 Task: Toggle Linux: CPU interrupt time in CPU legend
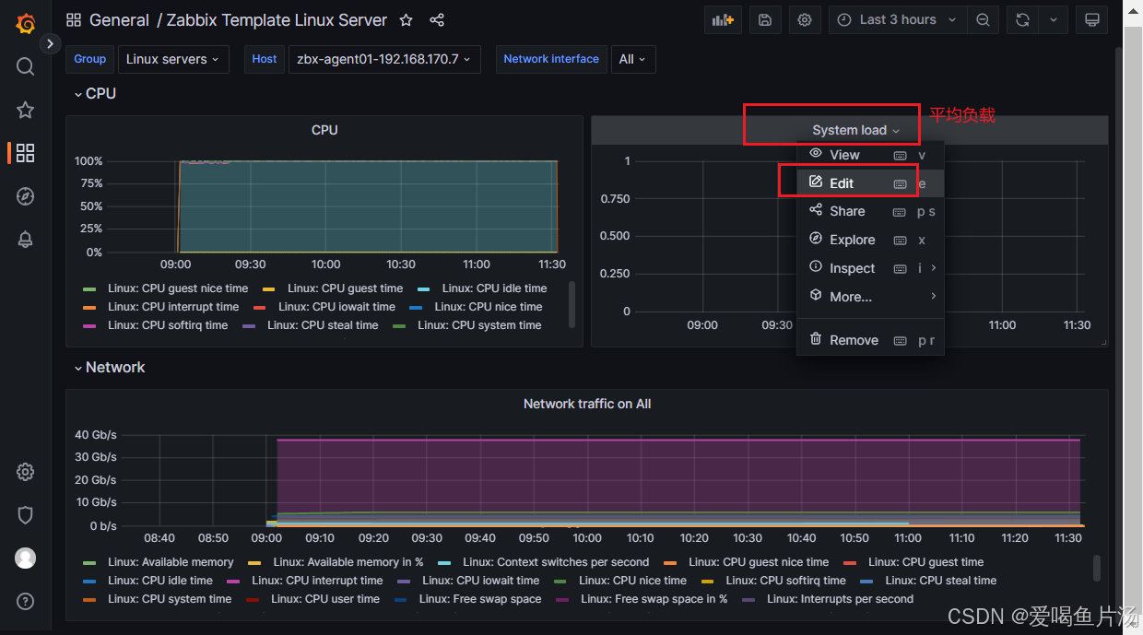click(x=173, y=307)
